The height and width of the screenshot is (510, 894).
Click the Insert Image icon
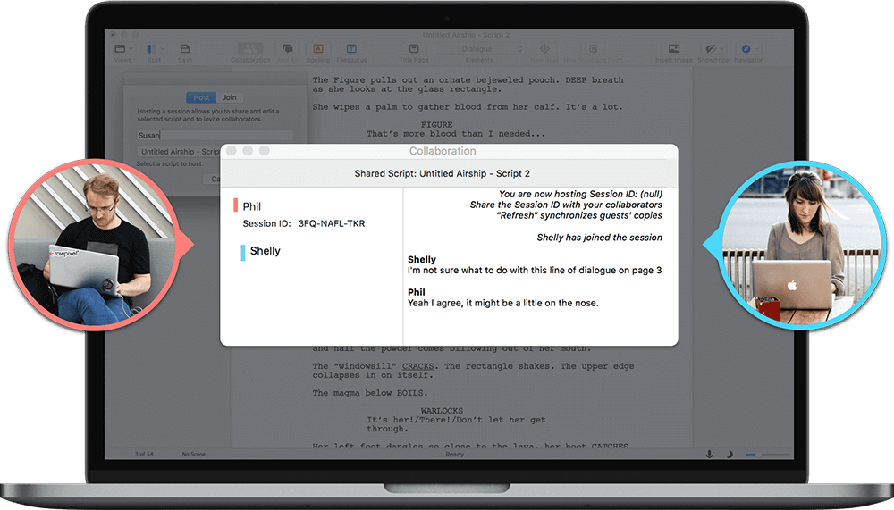point(674,49)
